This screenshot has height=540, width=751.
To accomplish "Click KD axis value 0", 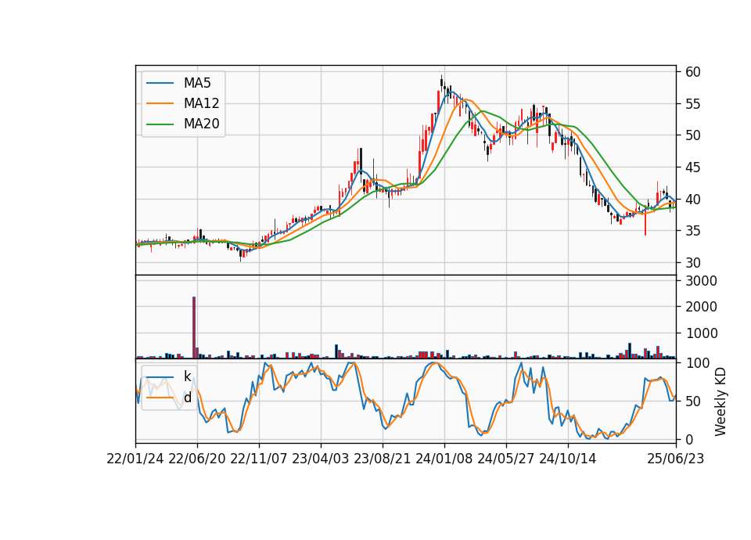I will [689, 439].
